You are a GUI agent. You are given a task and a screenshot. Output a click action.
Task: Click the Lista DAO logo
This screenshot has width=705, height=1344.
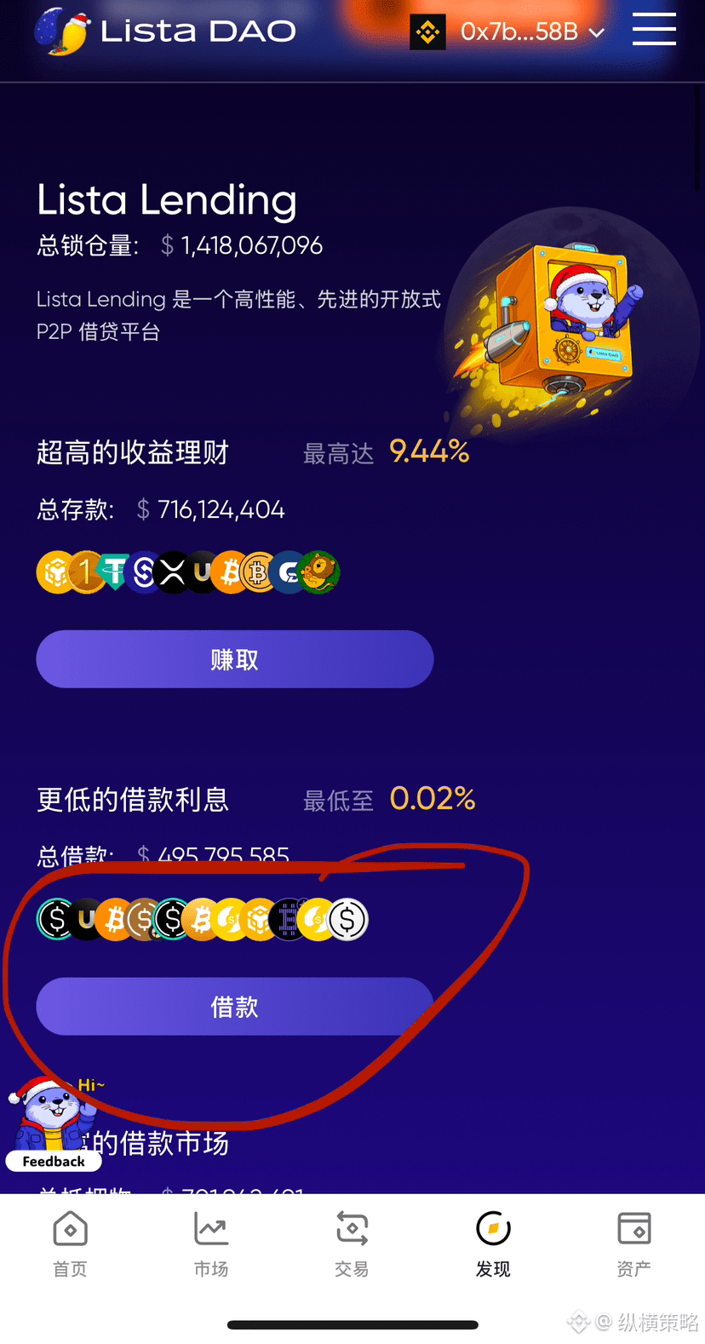pos(165,32)
